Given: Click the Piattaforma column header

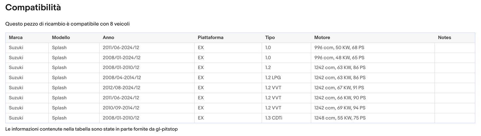Looking at the screenshot, I should click(x=210, y=38).
